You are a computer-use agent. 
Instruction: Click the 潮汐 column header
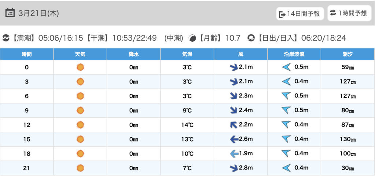coord(348,54)
